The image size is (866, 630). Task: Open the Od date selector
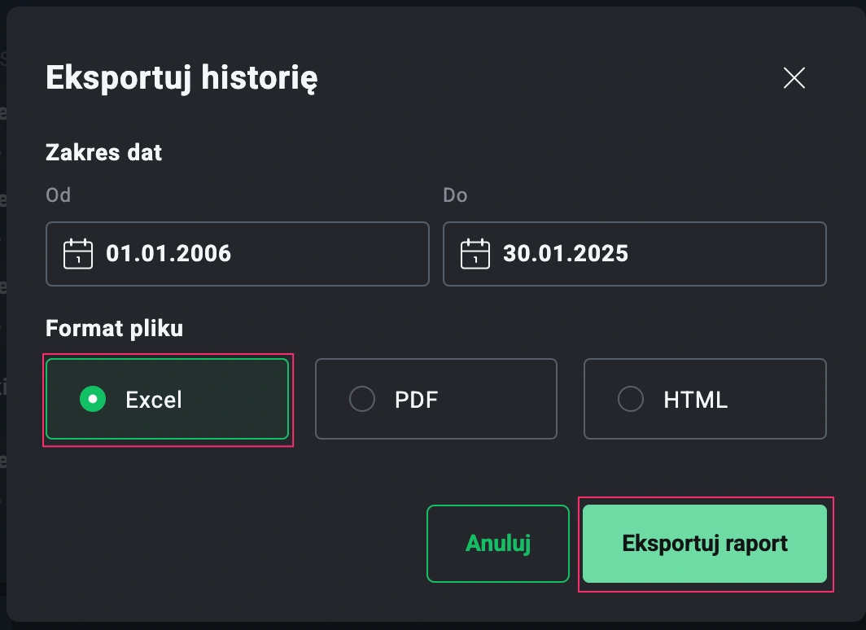point(236,254)
